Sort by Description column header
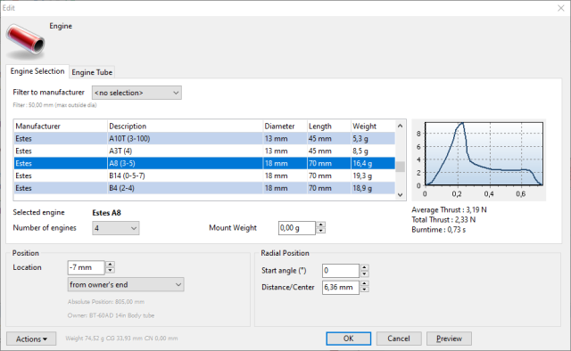571x351 pixels. [x=185, y=127]
